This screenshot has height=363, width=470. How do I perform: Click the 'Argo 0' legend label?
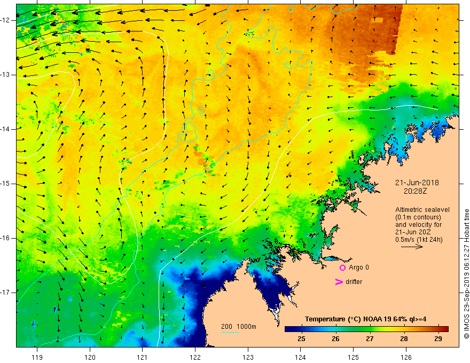pos(359,267)
